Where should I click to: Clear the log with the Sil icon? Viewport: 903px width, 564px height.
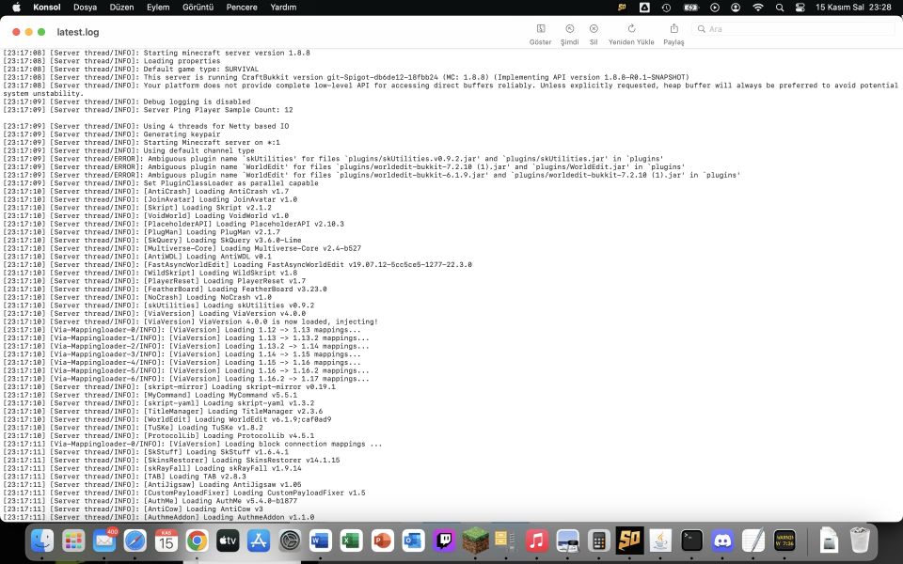point(594,29)
